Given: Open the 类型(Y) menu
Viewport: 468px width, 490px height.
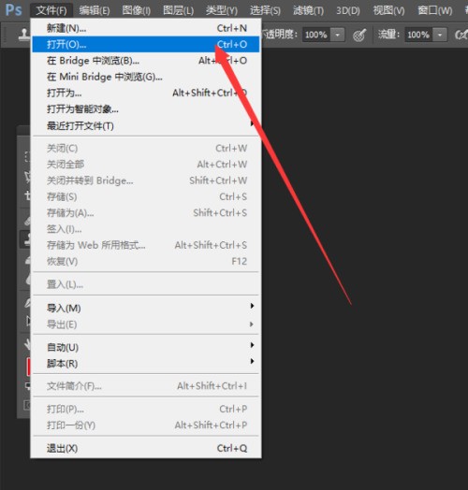Looking at the screenshot, I should tap(222, 10).
